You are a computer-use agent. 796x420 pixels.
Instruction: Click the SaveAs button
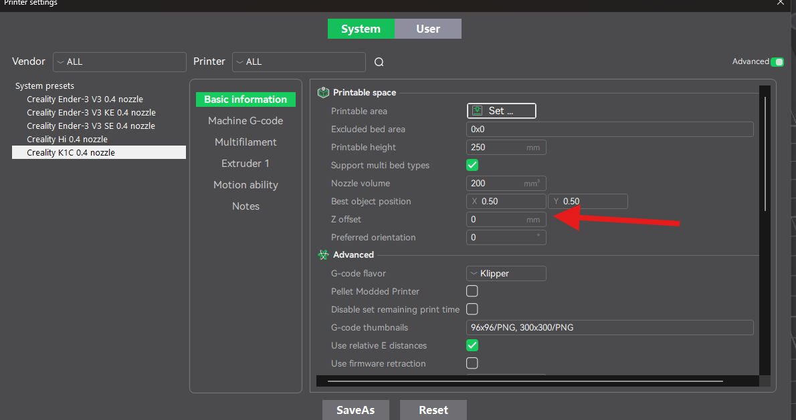355,410
